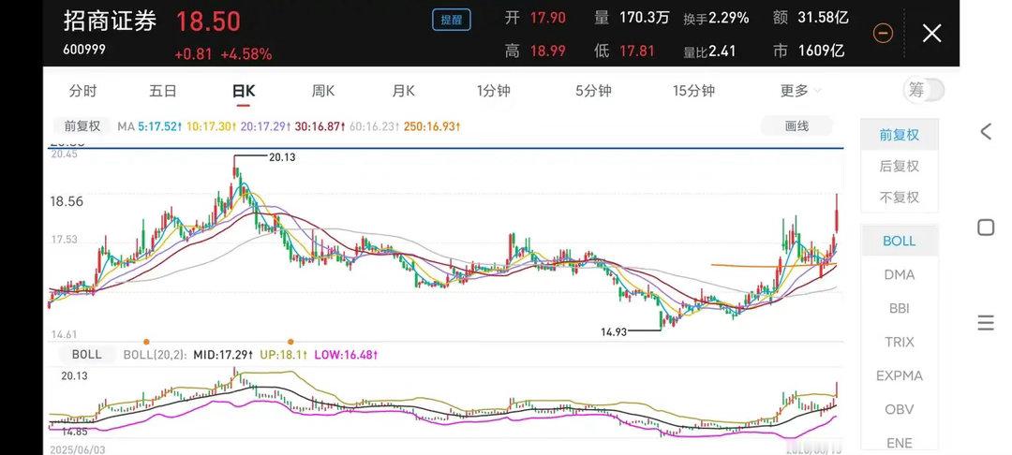Select the ENE indicator
Image resolution: width=1012 pixels, height=455 pixels.
coord(899,443)
